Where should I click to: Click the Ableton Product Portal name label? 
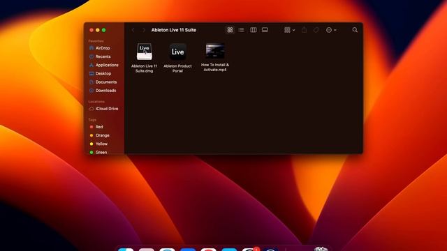click(x=177, y=68)
